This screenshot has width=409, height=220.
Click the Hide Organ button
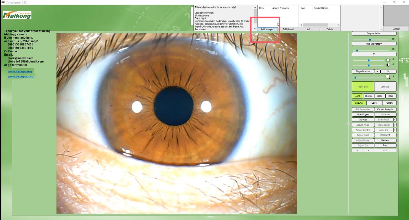click(363, 115)
